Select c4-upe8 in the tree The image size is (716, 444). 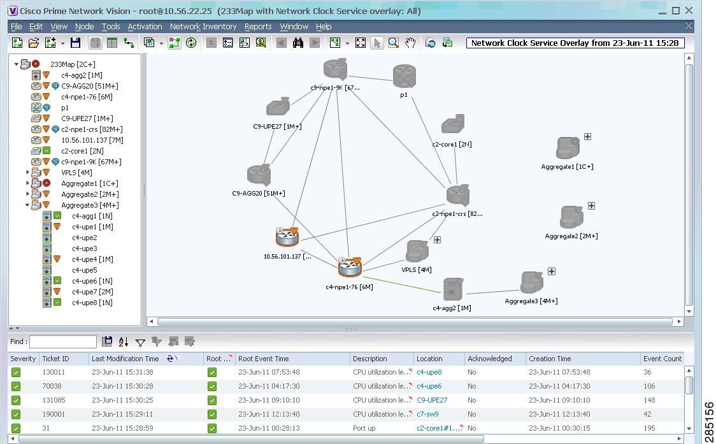(x=92, y=303)
